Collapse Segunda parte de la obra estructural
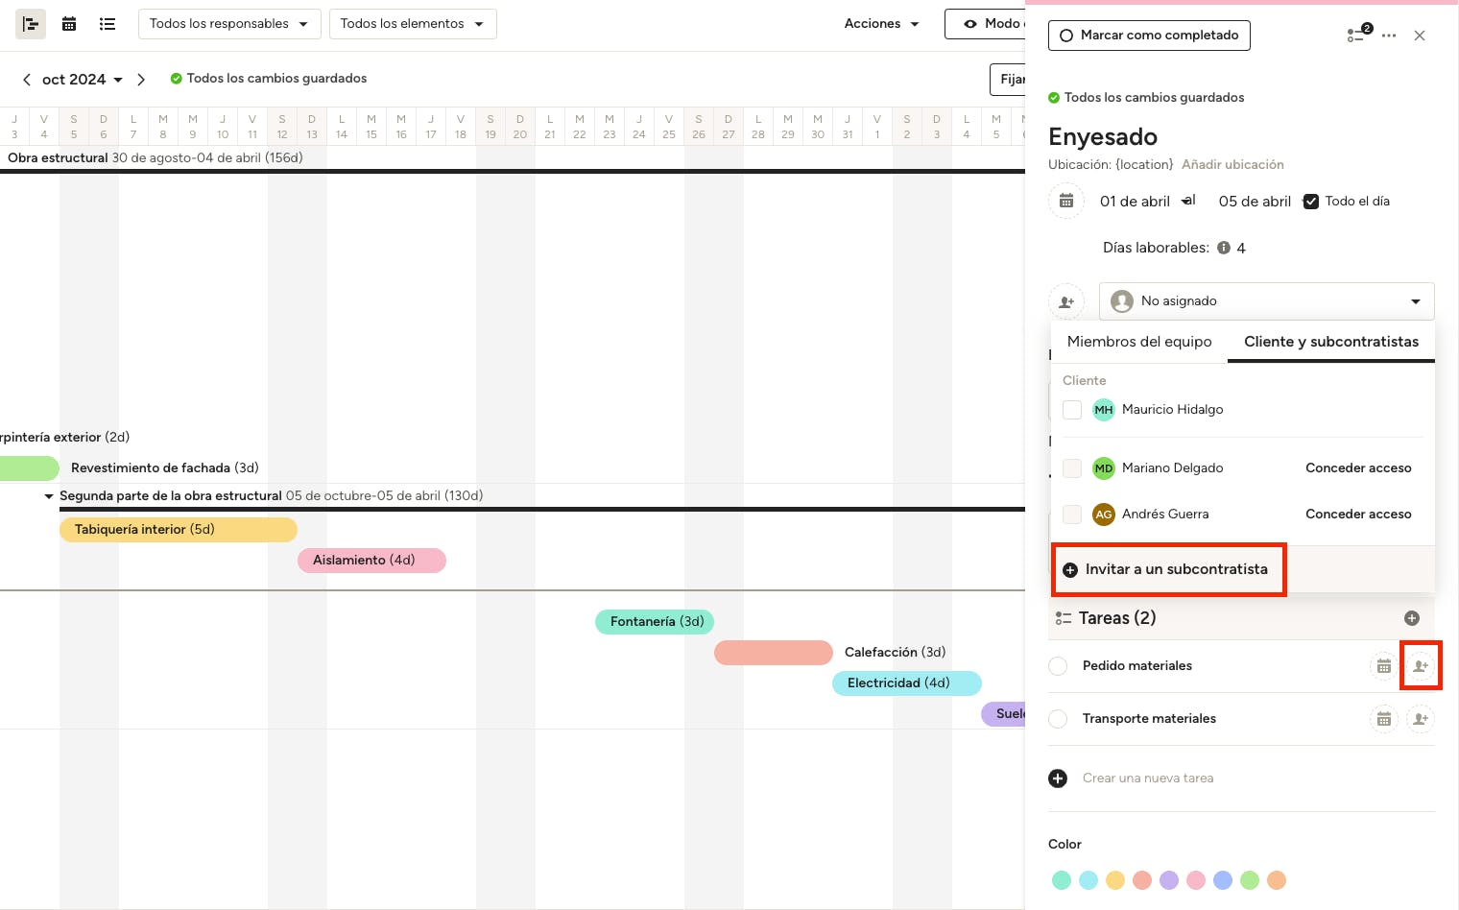The height and width of the screenshot is (910, 1459). (x=49, y=496)
